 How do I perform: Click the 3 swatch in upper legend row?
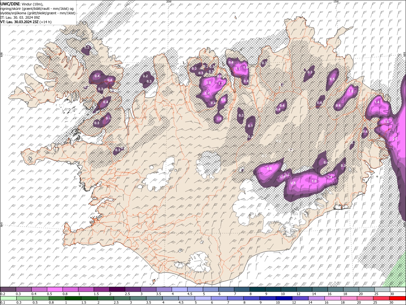148,289
